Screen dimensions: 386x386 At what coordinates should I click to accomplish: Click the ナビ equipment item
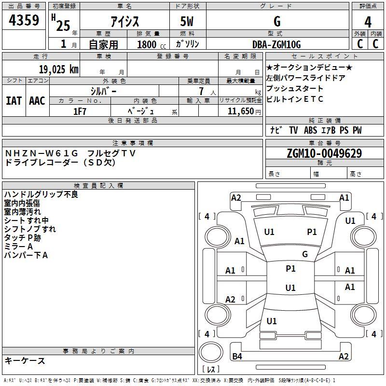pos(276,130)
